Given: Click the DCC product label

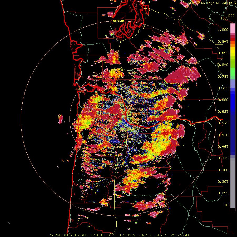Looking at the screenshot, I should point(231,16).
